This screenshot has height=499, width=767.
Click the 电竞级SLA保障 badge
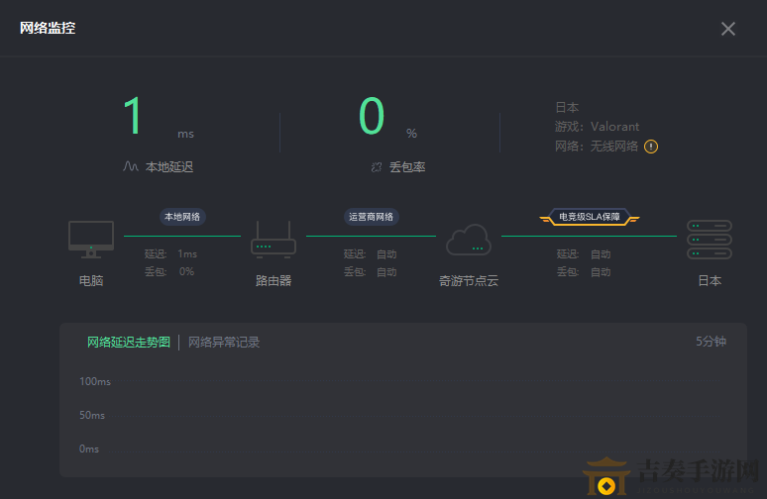[590, 217]
